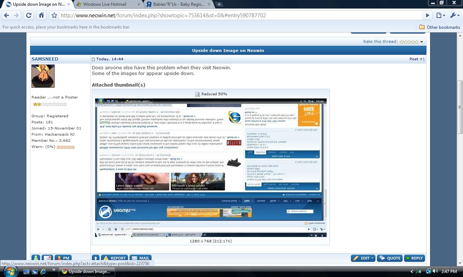Click the Joined: 15-November 01 text
463x277 pixels.
point(56,128)
